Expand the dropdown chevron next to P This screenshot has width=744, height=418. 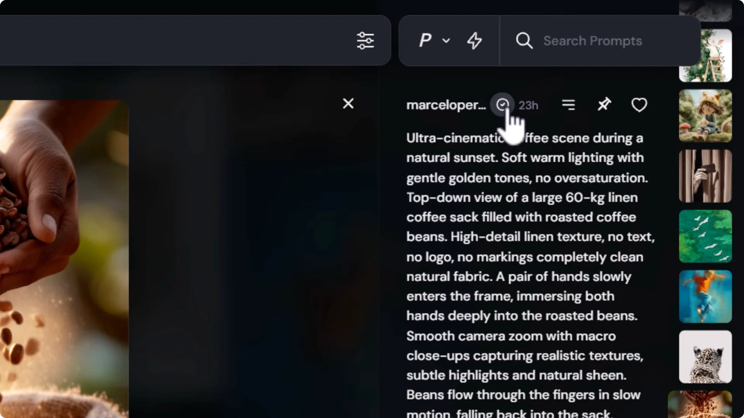[x=446, y=41]
